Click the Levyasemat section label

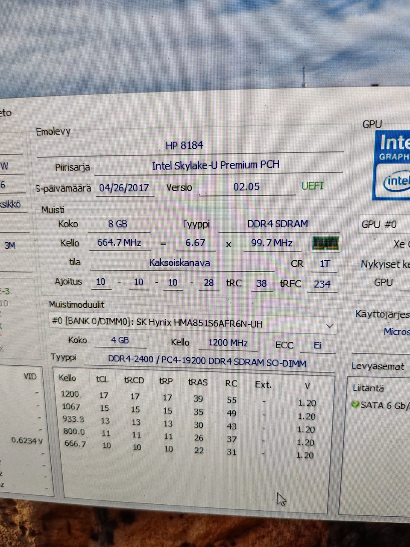point(378,366)
